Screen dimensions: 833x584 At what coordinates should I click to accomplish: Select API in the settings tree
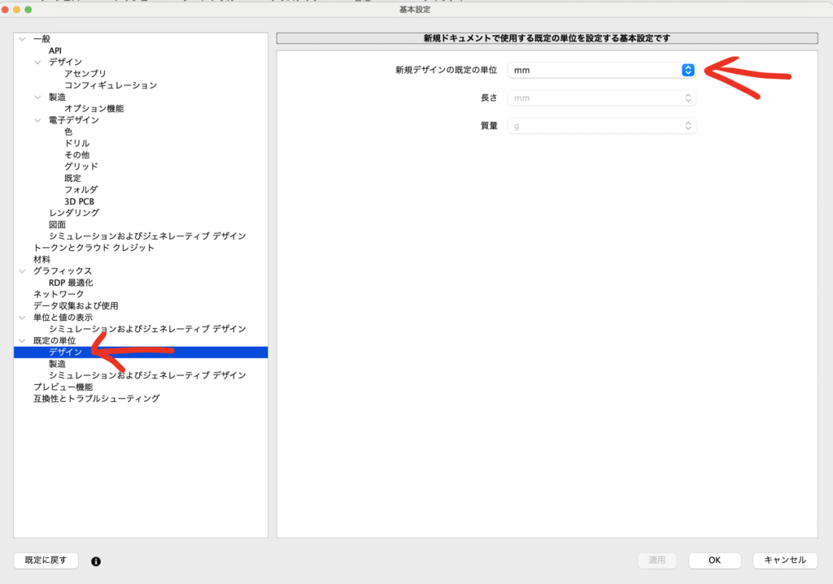55,50
